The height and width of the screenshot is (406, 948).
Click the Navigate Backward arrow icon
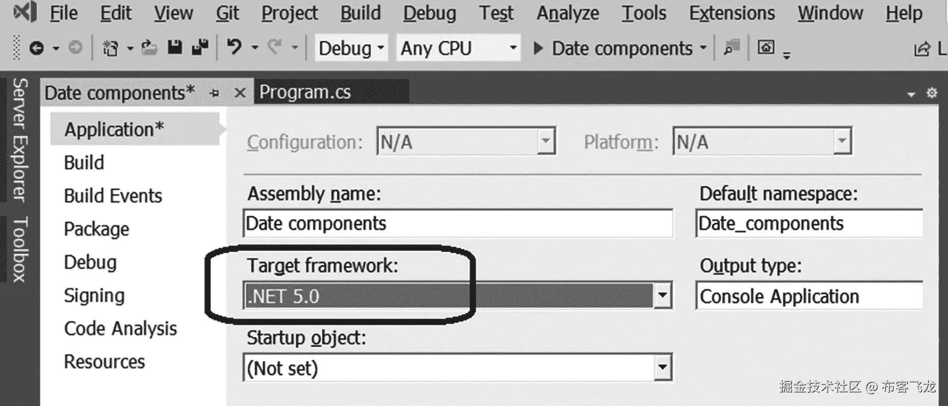pos(36,48)
